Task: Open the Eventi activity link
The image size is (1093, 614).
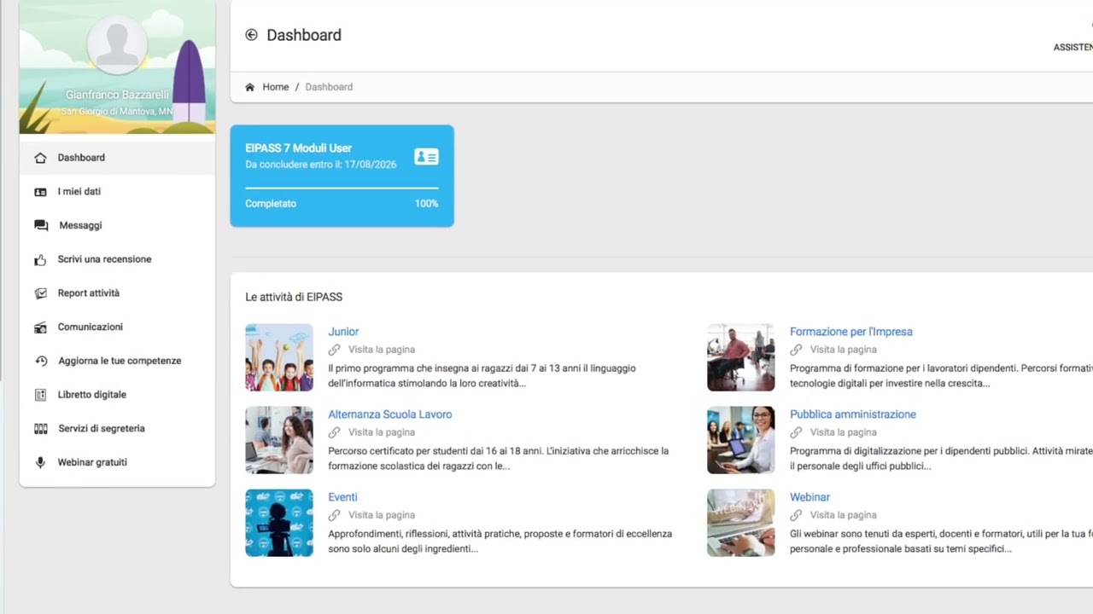Action: (x=342, y=497)
